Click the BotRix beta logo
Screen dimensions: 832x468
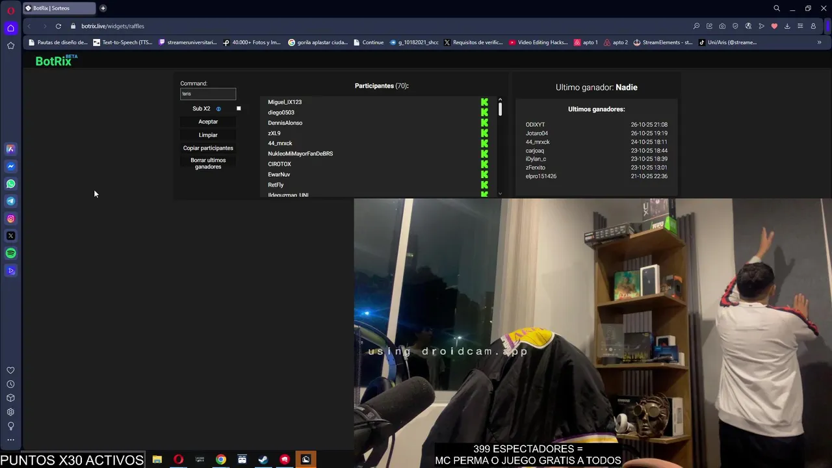click(57, 60)
